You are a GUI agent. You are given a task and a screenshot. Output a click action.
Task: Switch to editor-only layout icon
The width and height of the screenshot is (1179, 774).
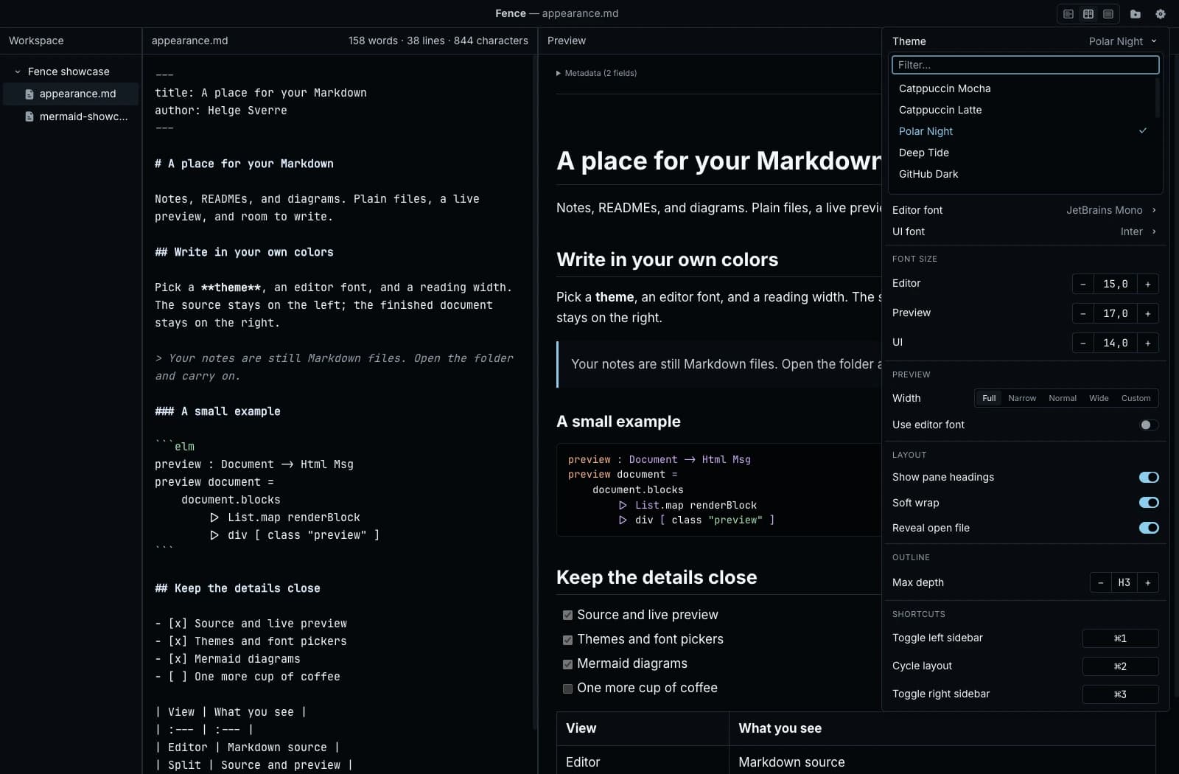point(1068,14)
